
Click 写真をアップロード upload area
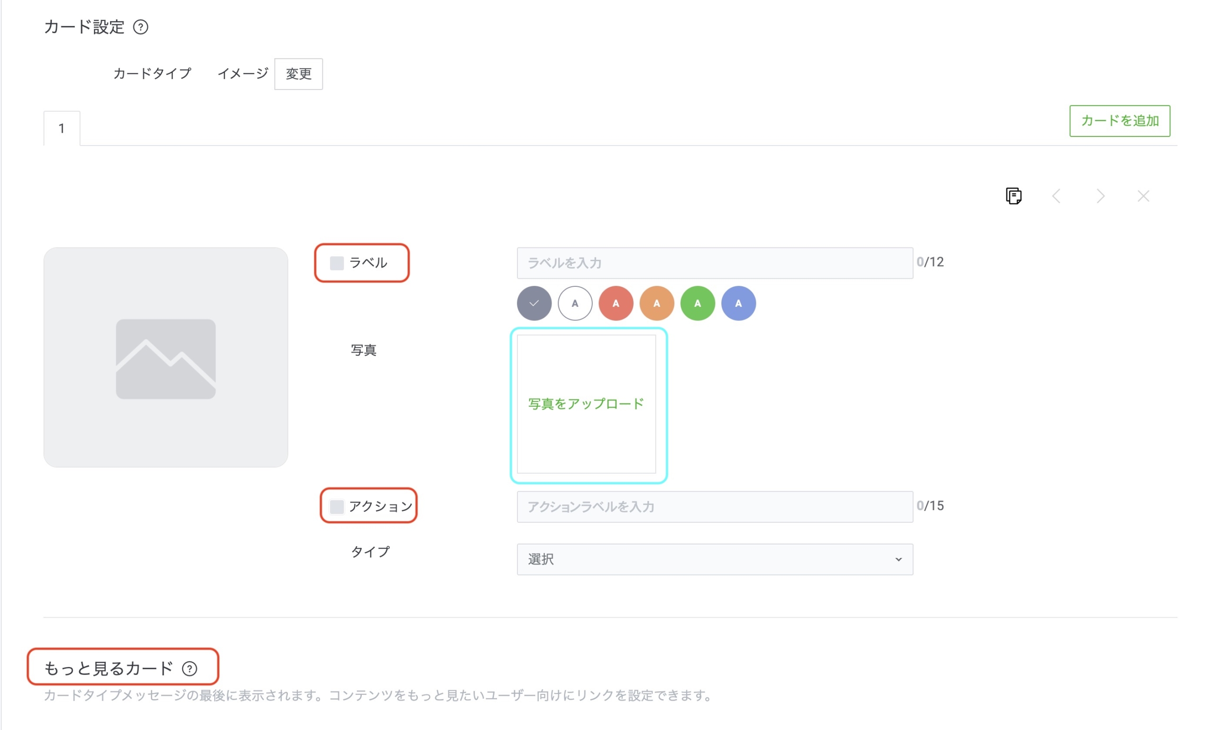tap(586, 404)
